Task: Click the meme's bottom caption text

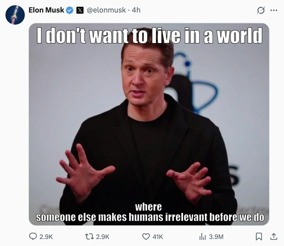Action: tap(150, 212)
